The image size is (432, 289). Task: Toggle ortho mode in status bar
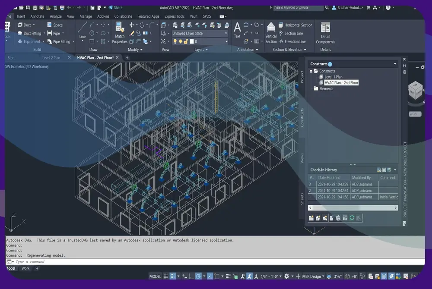[191, 276]
